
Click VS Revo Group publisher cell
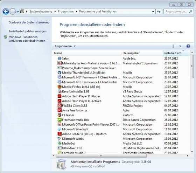point(132,91)
